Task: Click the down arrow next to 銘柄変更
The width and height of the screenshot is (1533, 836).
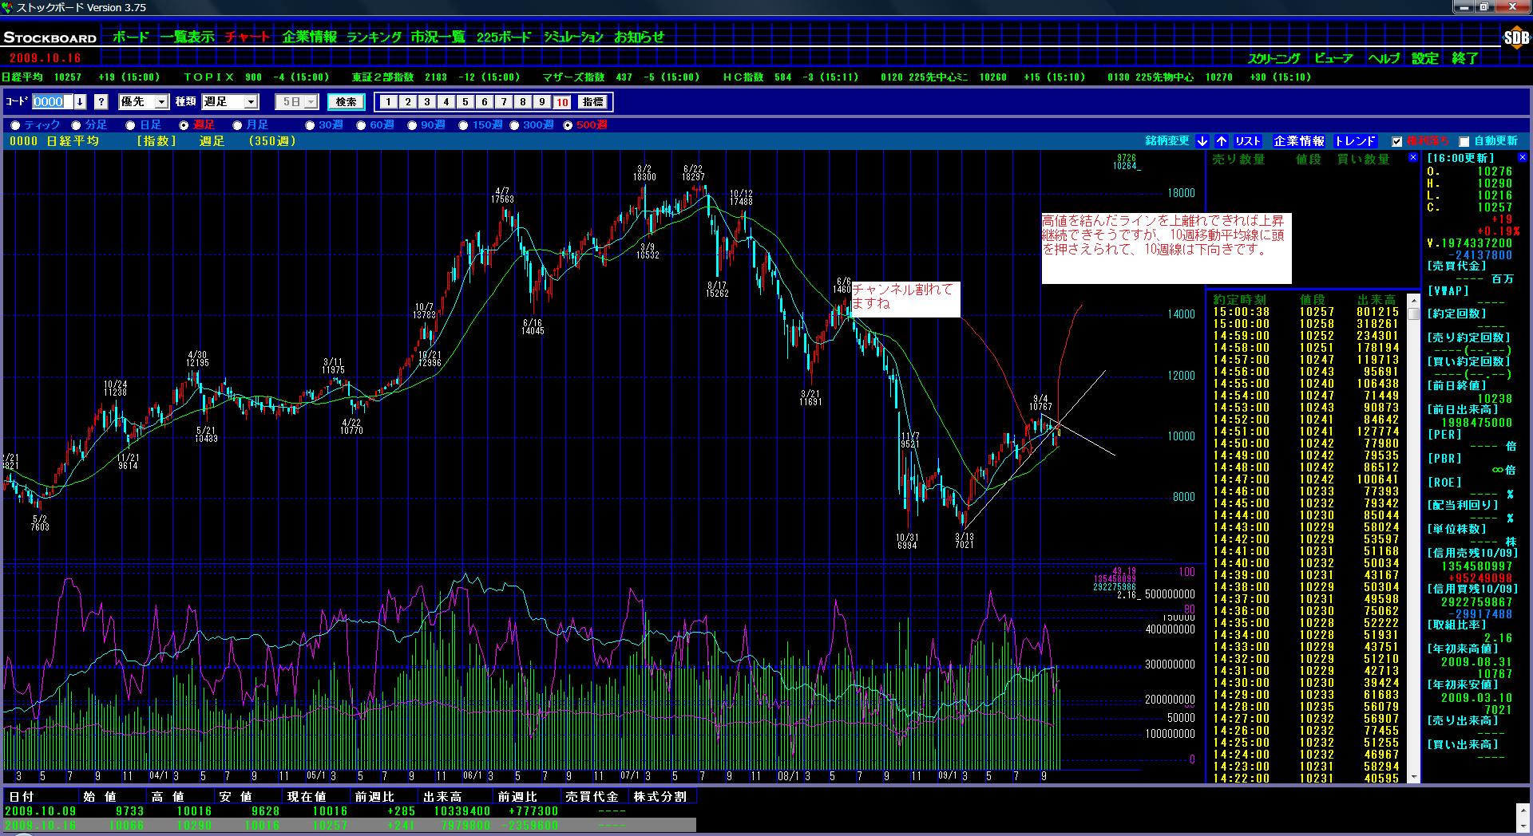Action: tap(1202, 141)
